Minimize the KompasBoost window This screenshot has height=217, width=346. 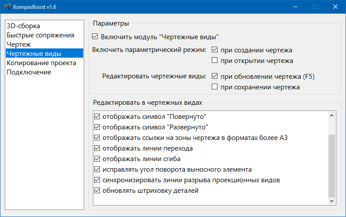[295, 7]
